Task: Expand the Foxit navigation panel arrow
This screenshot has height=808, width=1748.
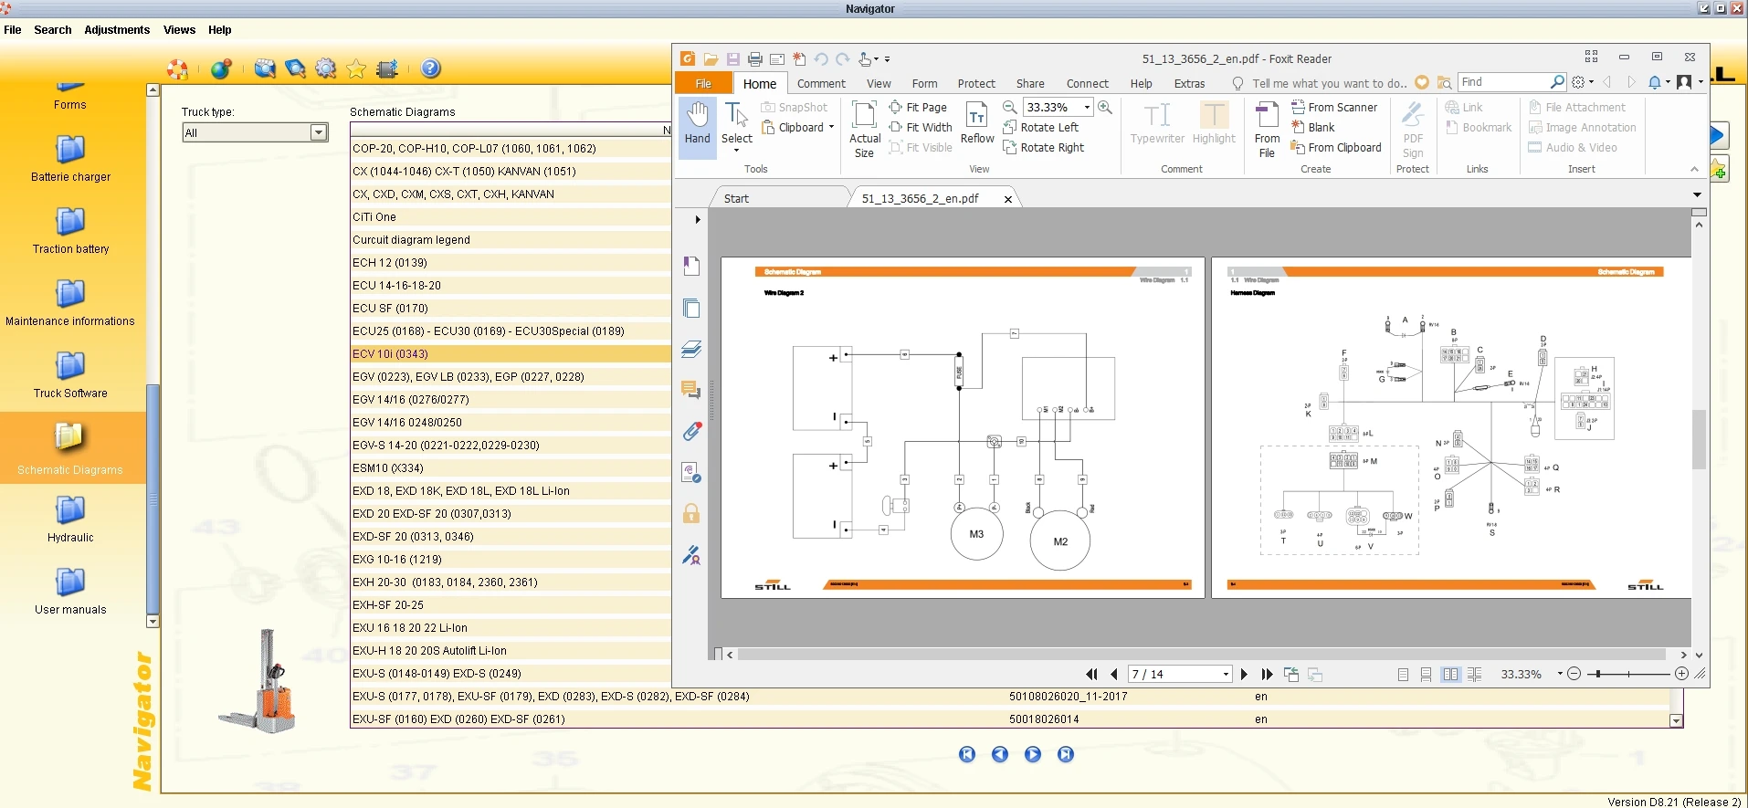Action: [697, 219]
